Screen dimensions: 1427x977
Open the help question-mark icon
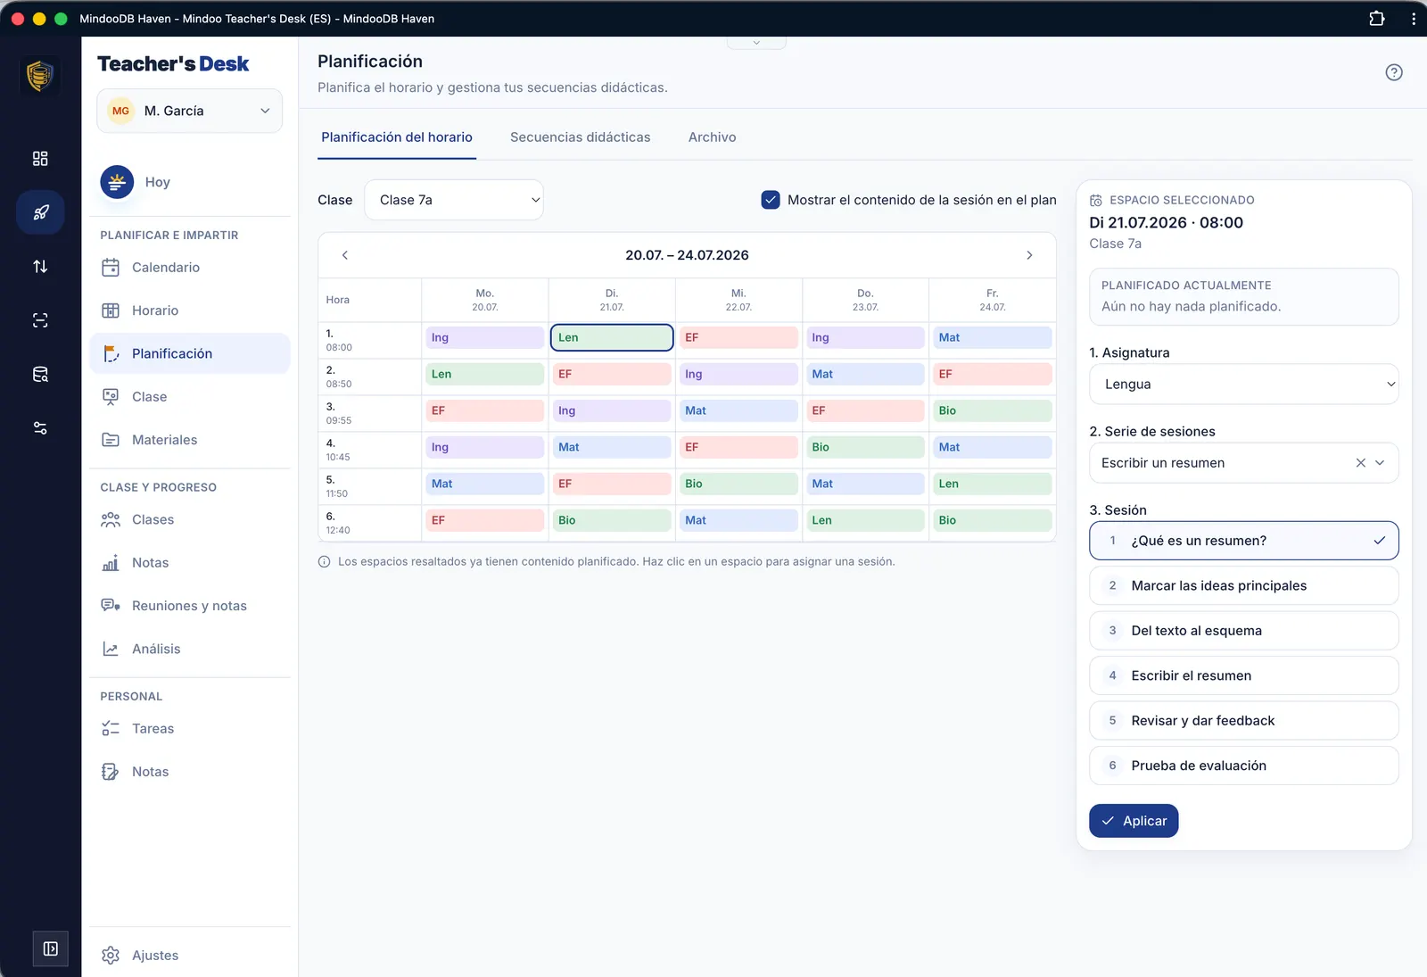[1394, 72]
